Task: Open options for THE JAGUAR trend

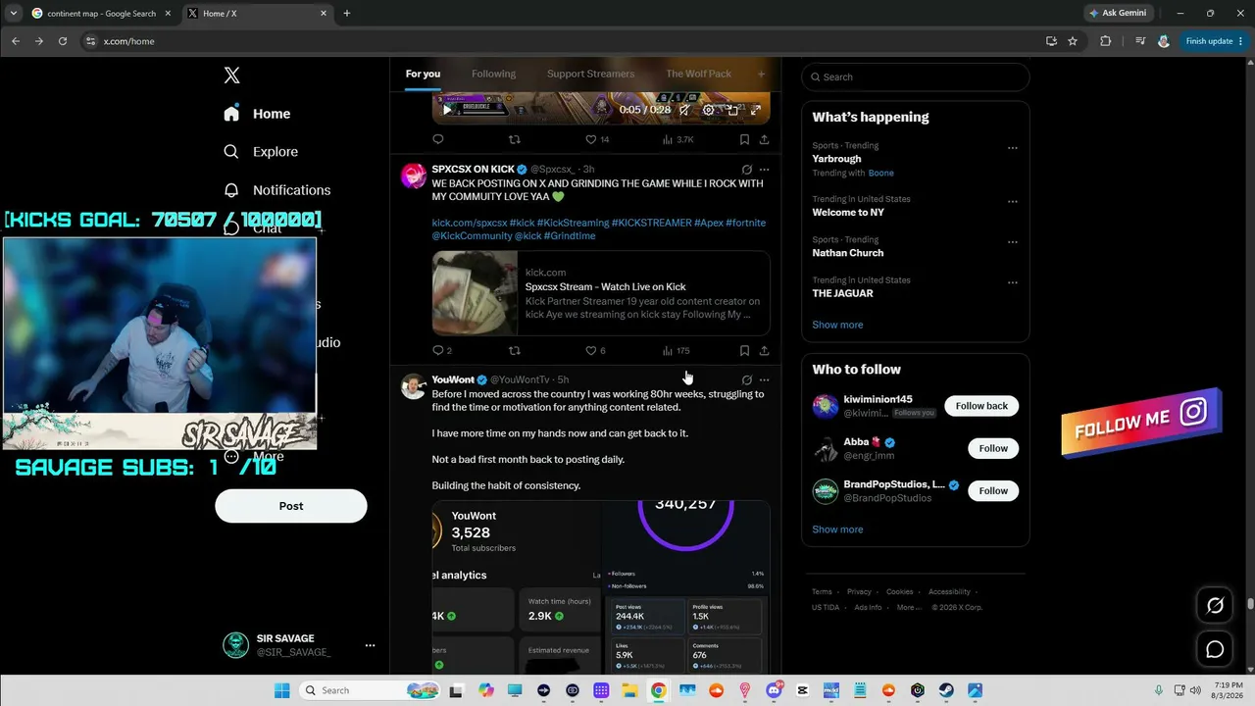Action: coord(1013,282)
